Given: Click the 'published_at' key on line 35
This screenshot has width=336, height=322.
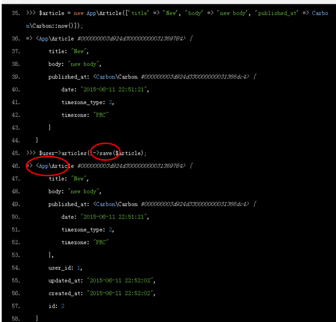Looking at the screenshot, I should click(x=277, y=13).
